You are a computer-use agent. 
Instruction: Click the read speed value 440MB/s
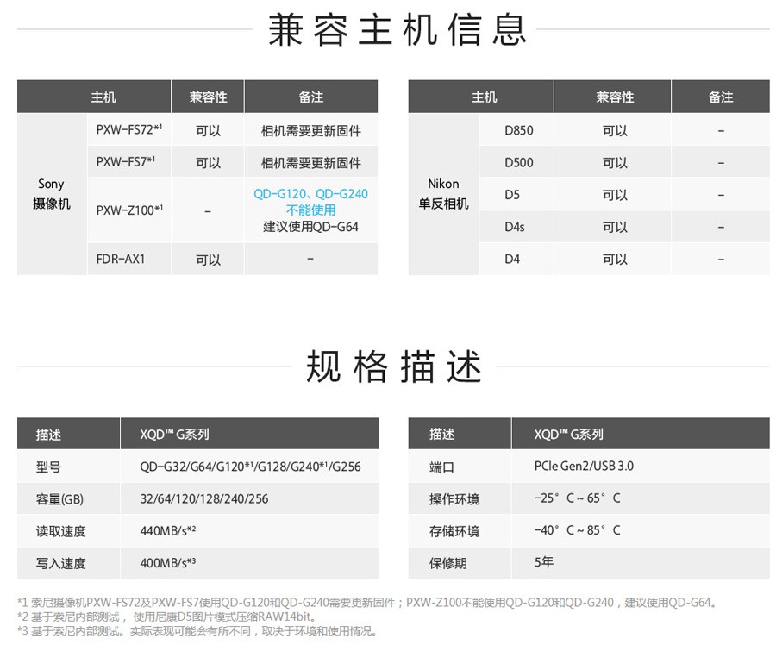168,530
